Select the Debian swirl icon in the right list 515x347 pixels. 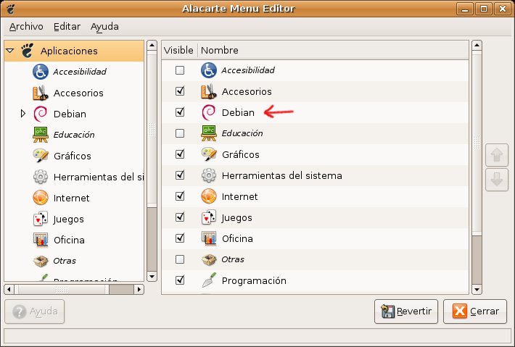209,112
